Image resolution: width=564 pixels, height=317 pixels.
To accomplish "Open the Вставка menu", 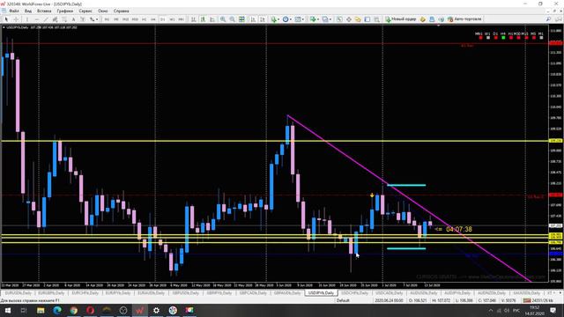I will pos(44,11).
